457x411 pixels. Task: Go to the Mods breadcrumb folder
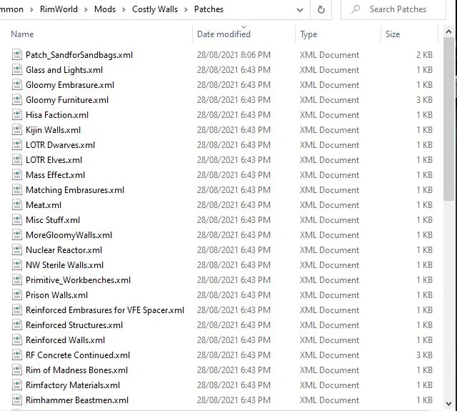[x=105, y=10]
